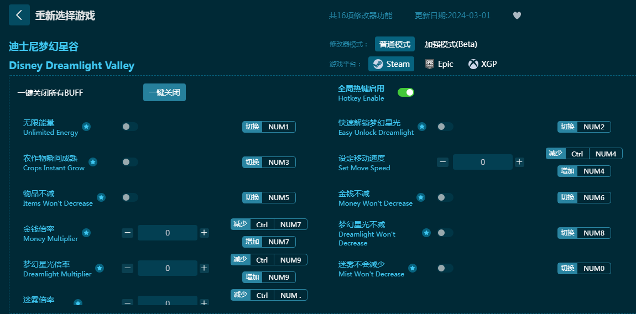Click the 迪士尼梦幻星谷 game name
This screenshot has width=636, height=314.
(44, 46)
